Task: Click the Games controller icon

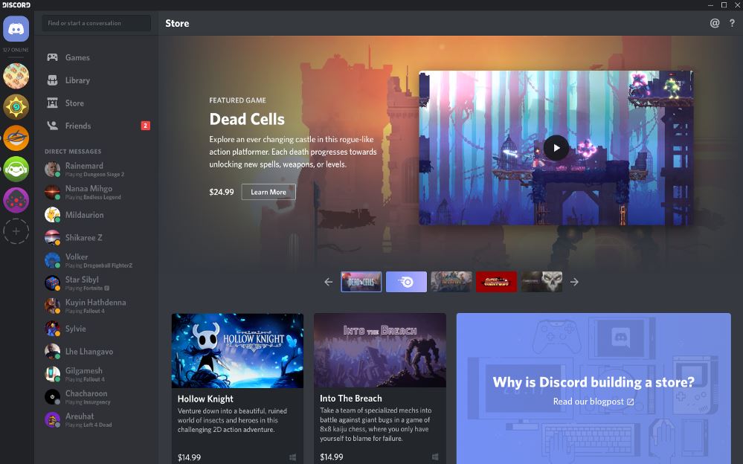Action: tap(53, 57)
